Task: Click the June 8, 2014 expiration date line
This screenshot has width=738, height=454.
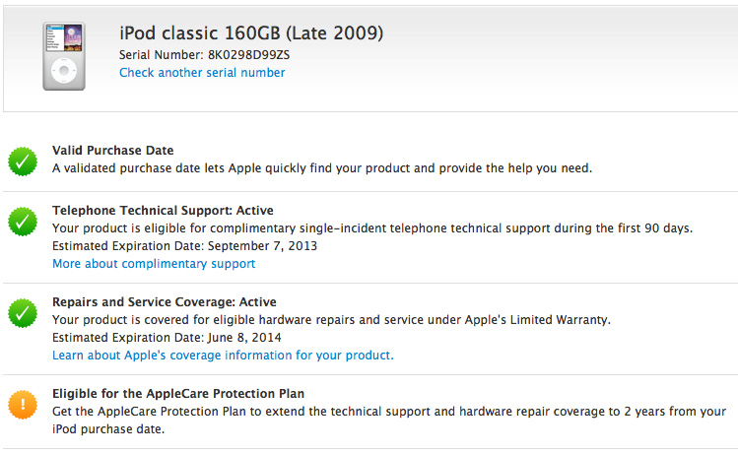Action: (167, 337)
